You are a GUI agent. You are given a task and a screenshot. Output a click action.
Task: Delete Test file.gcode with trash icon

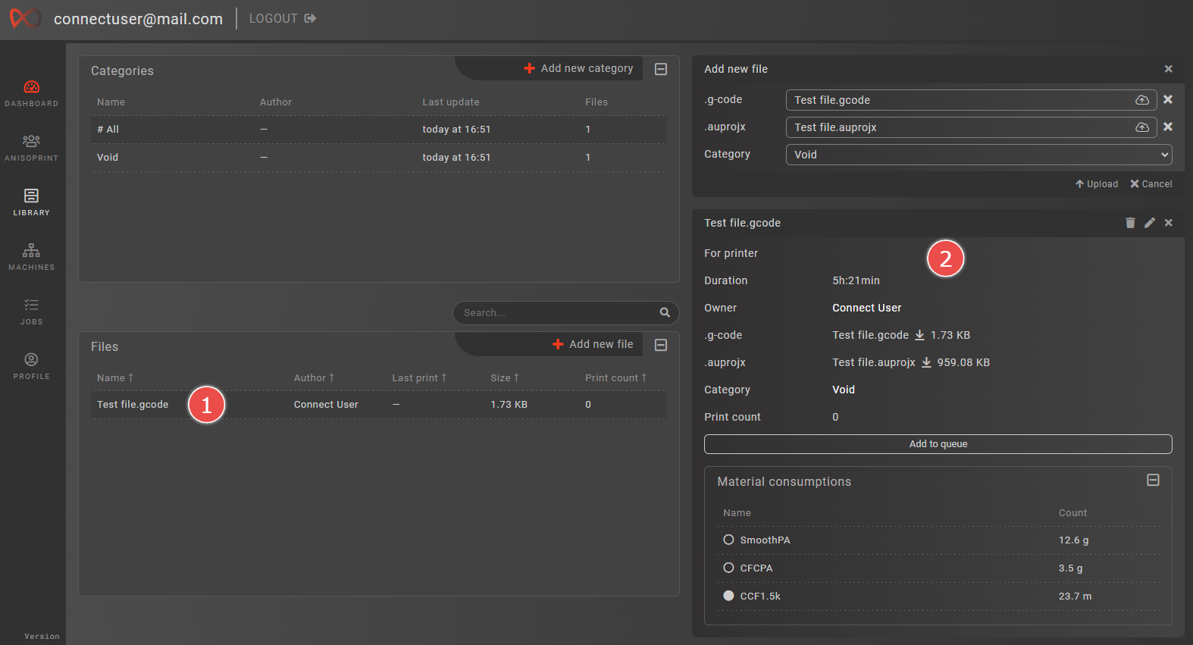tap(1130, 223)
